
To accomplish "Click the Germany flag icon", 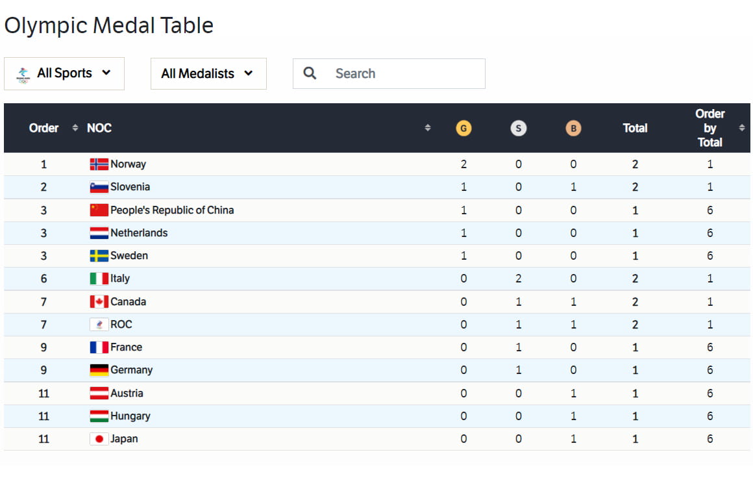I will (x=99, y=370).
